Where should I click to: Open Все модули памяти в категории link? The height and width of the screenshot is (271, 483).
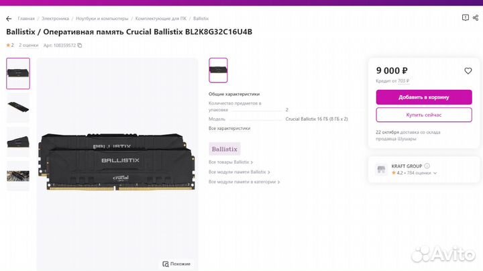(243, 182)
